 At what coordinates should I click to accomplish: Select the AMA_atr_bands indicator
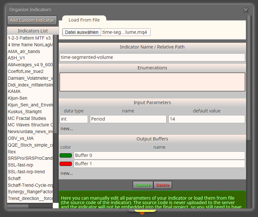click(x=30, y=51)
